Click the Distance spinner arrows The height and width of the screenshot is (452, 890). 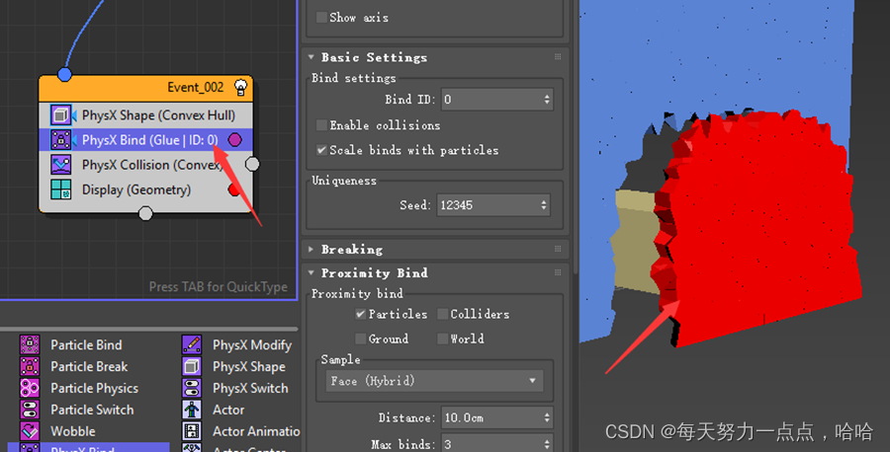[547, 418]
